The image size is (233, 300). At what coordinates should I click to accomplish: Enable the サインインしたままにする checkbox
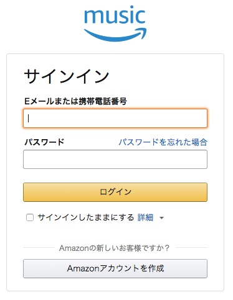(x=30, y=217)
